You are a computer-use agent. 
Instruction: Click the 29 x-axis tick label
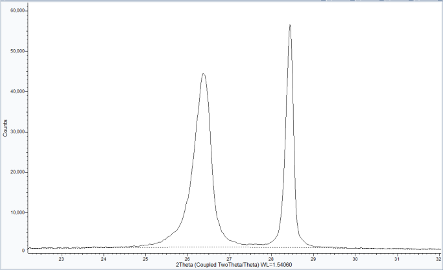pos(313,260)
